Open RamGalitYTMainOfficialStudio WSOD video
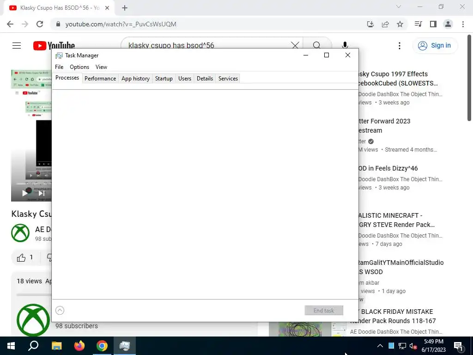The width and height of the screenshot is (473, 355). coord(401,267)
